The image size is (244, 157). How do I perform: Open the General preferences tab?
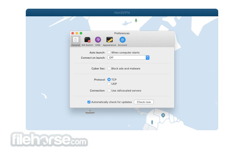[76, 41]
